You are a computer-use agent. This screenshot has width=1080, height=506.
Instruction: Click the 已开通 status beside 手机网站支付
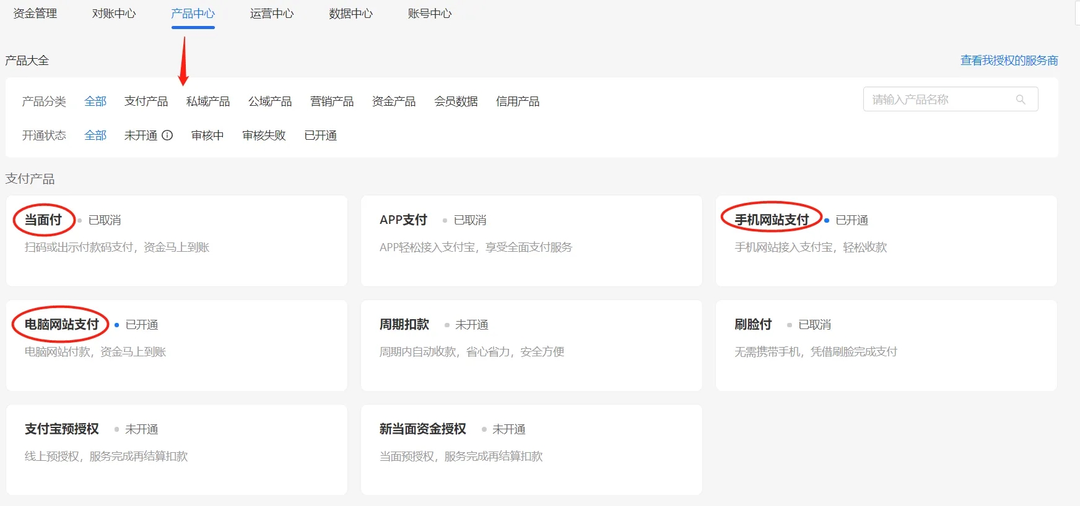[852, 220]
